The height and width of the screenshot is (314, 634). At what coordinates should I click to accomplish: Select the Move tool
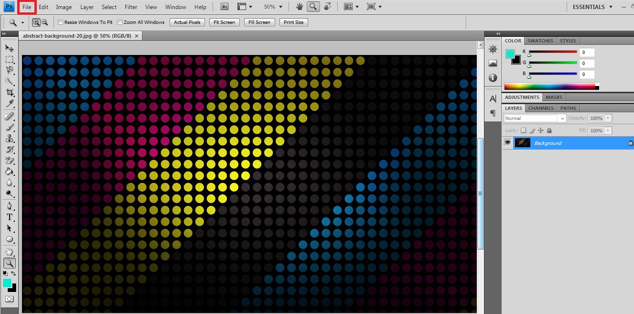[x=10, y=48]
